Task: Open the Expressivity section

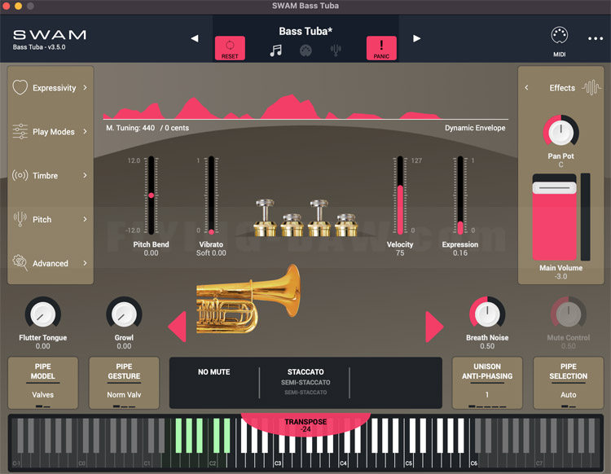Action: click(x=51, y=88)
